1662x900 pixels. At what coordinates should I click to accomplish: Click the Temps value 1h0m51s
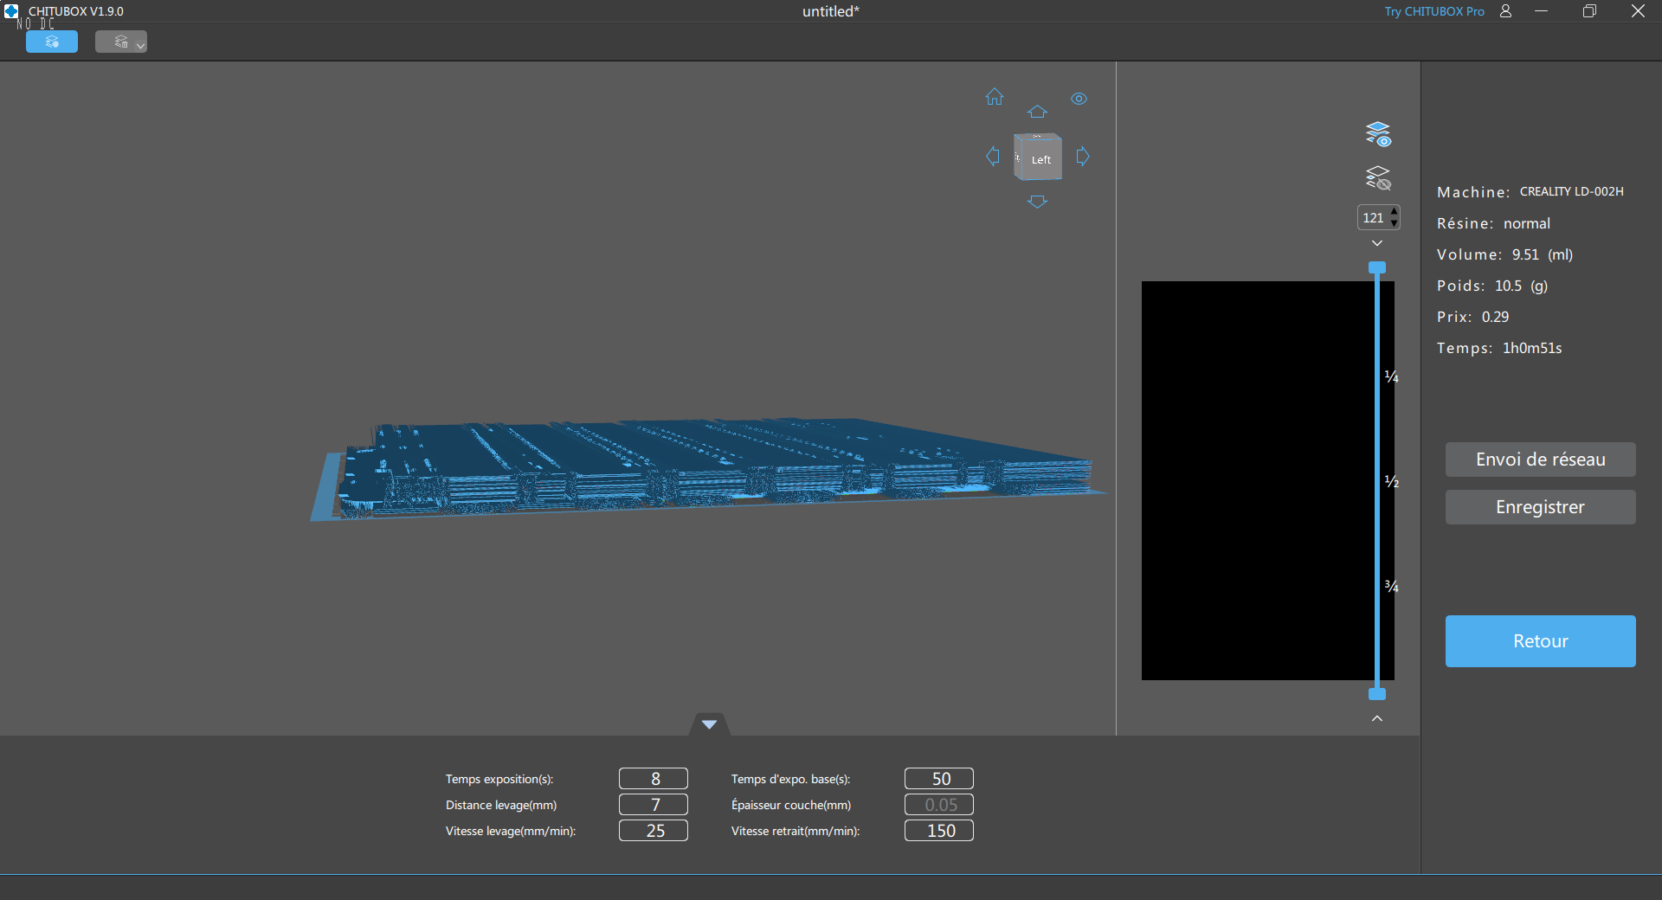pos(1532,348)
